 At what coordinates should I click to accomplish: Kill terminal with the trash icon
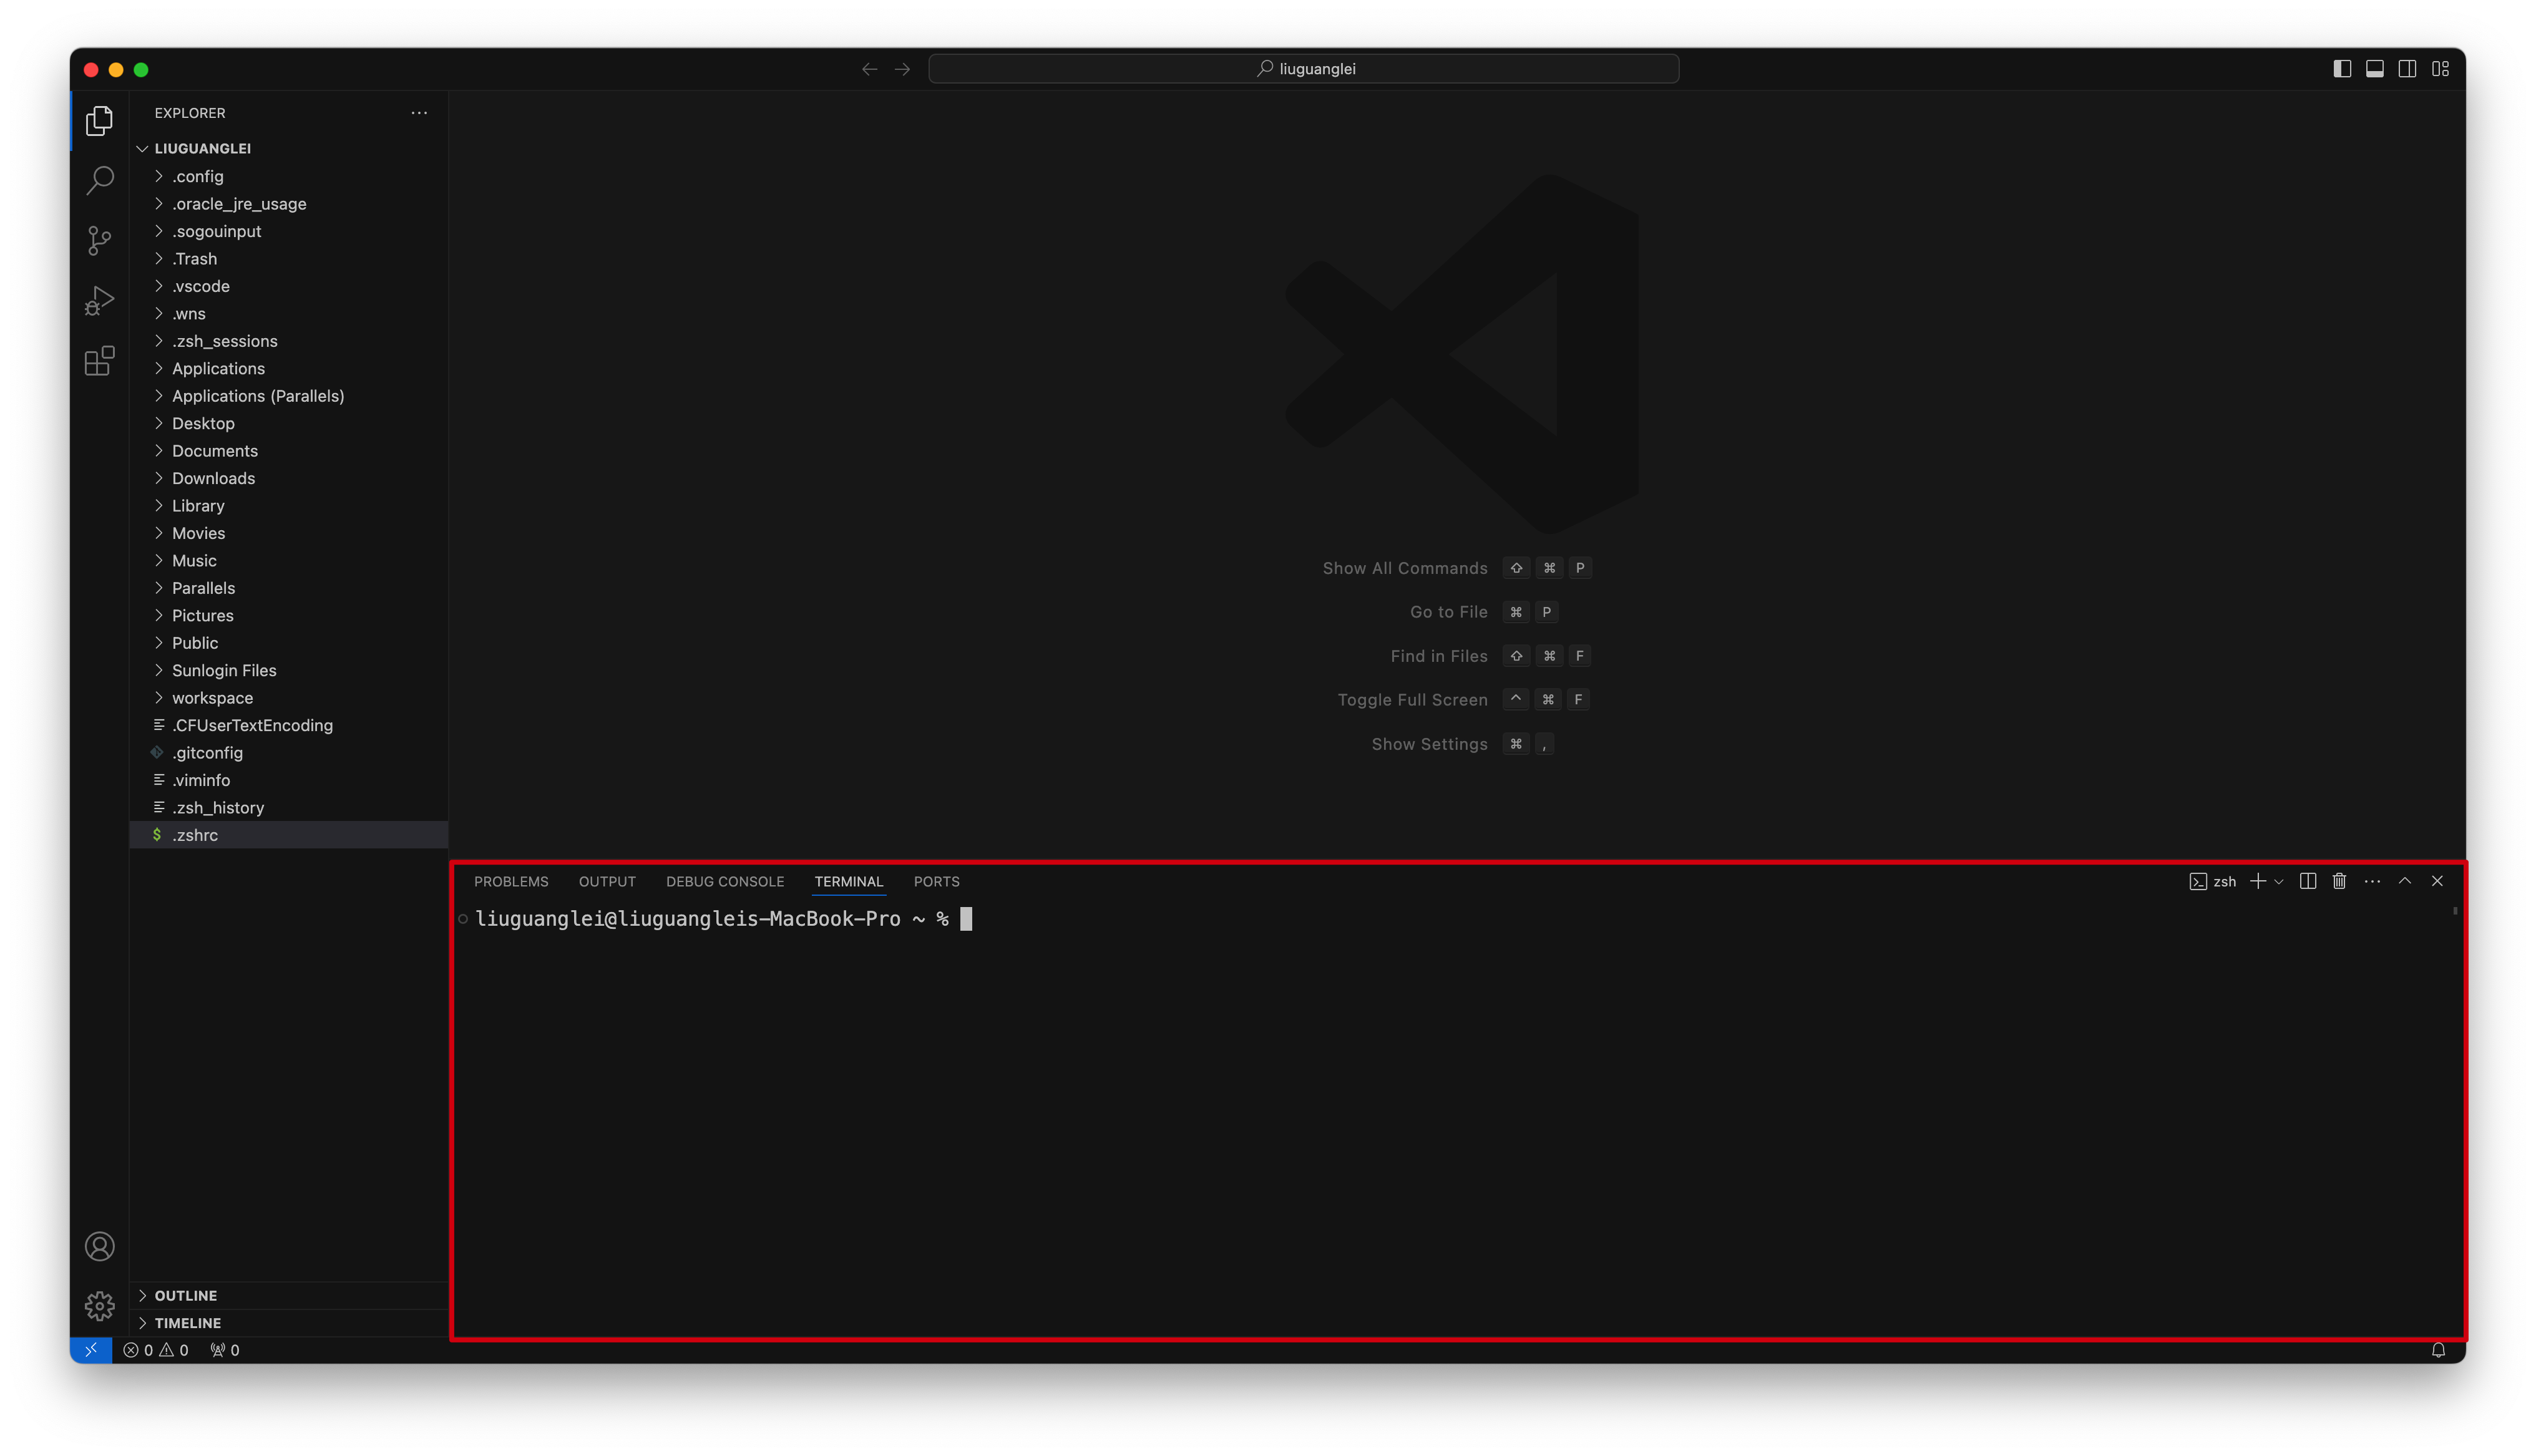coord(2339,881)
